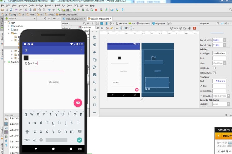This screenshot has height=154, width=232.
Task: Click the emulator Back triangle in the side panel
Action: [95, 90]
